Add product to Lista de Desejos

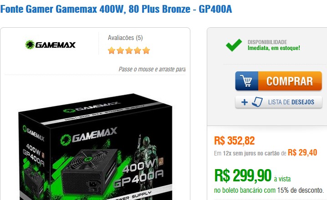tap(279, 102)
